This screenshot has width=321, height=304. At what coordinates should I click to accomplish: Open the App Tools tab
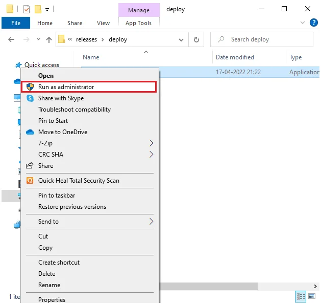(139, 23)
